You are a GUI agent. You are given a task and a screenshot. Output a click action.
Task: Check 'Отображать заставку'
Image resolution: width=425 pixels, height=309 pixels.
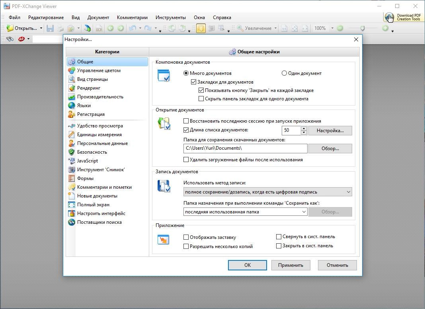[x=186, y=237]
